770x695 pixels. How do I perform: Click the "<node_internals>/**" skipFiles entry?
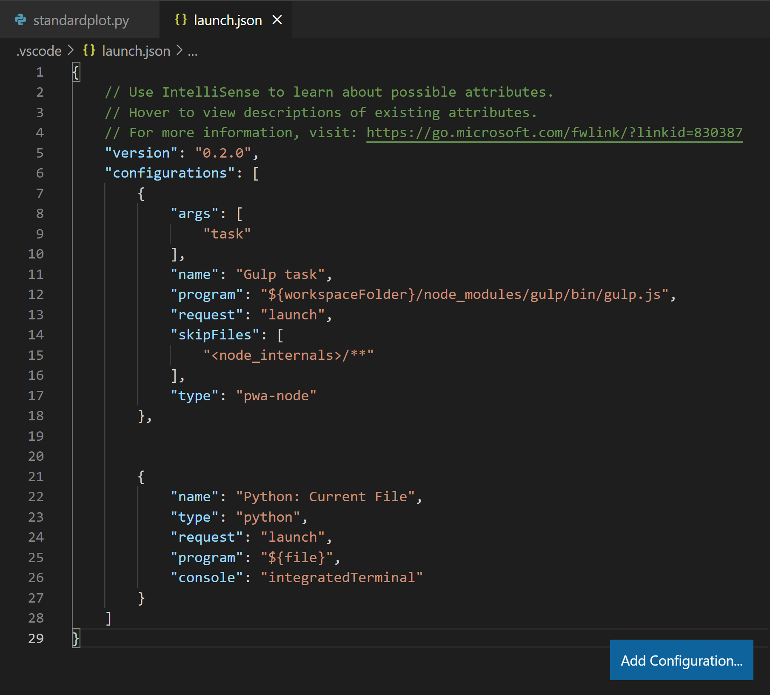(x=288, y=355)
